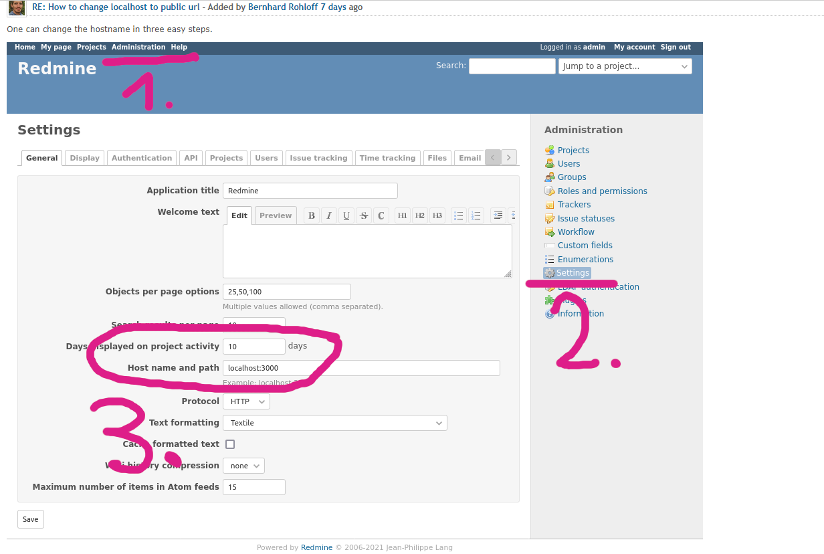Click the Roles and permissions key icon
Image resolution: width=824 pixels, height=554 pixels.
550,191
